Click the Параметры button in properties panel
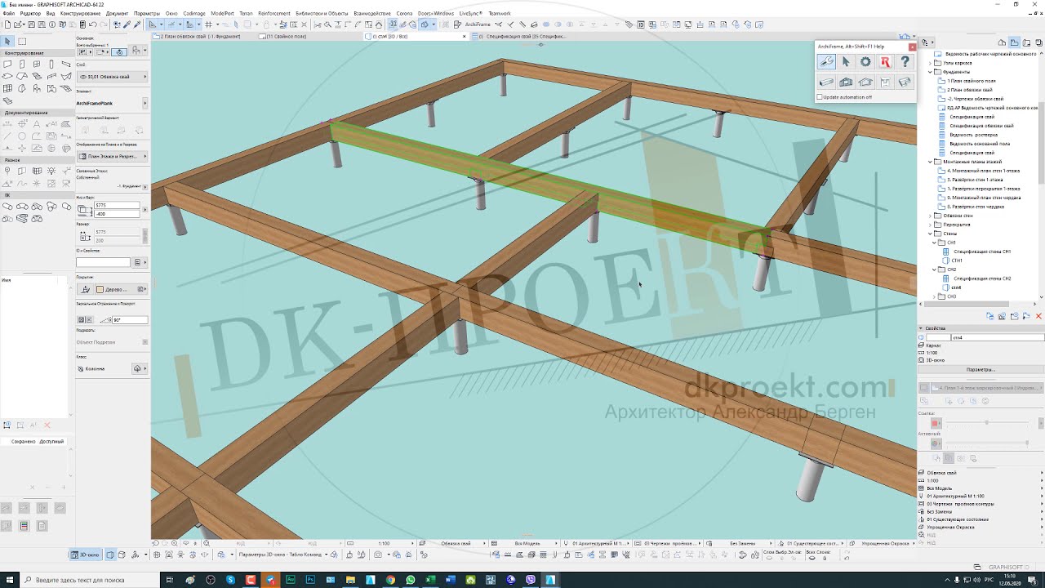 (x=981, y=369)
